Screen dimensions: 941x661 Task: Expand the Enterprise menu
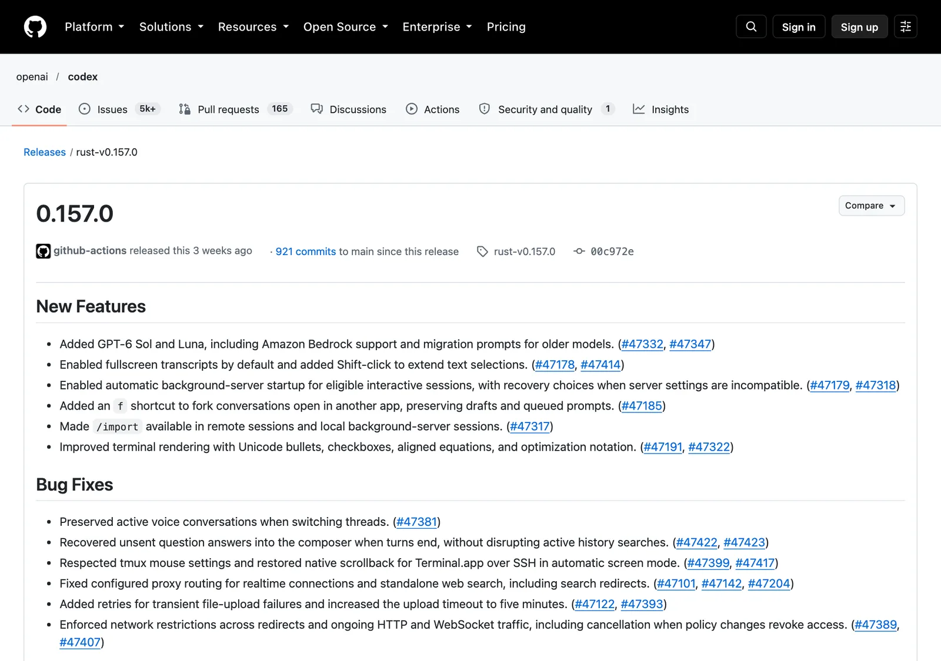pos(438,27)
